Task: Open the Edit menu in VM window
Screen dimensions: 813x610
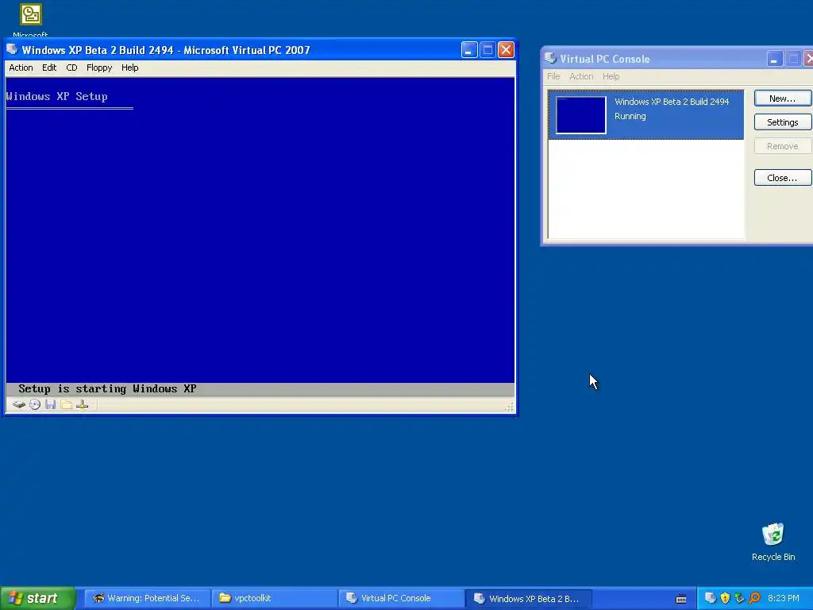Action: [49, 68]
